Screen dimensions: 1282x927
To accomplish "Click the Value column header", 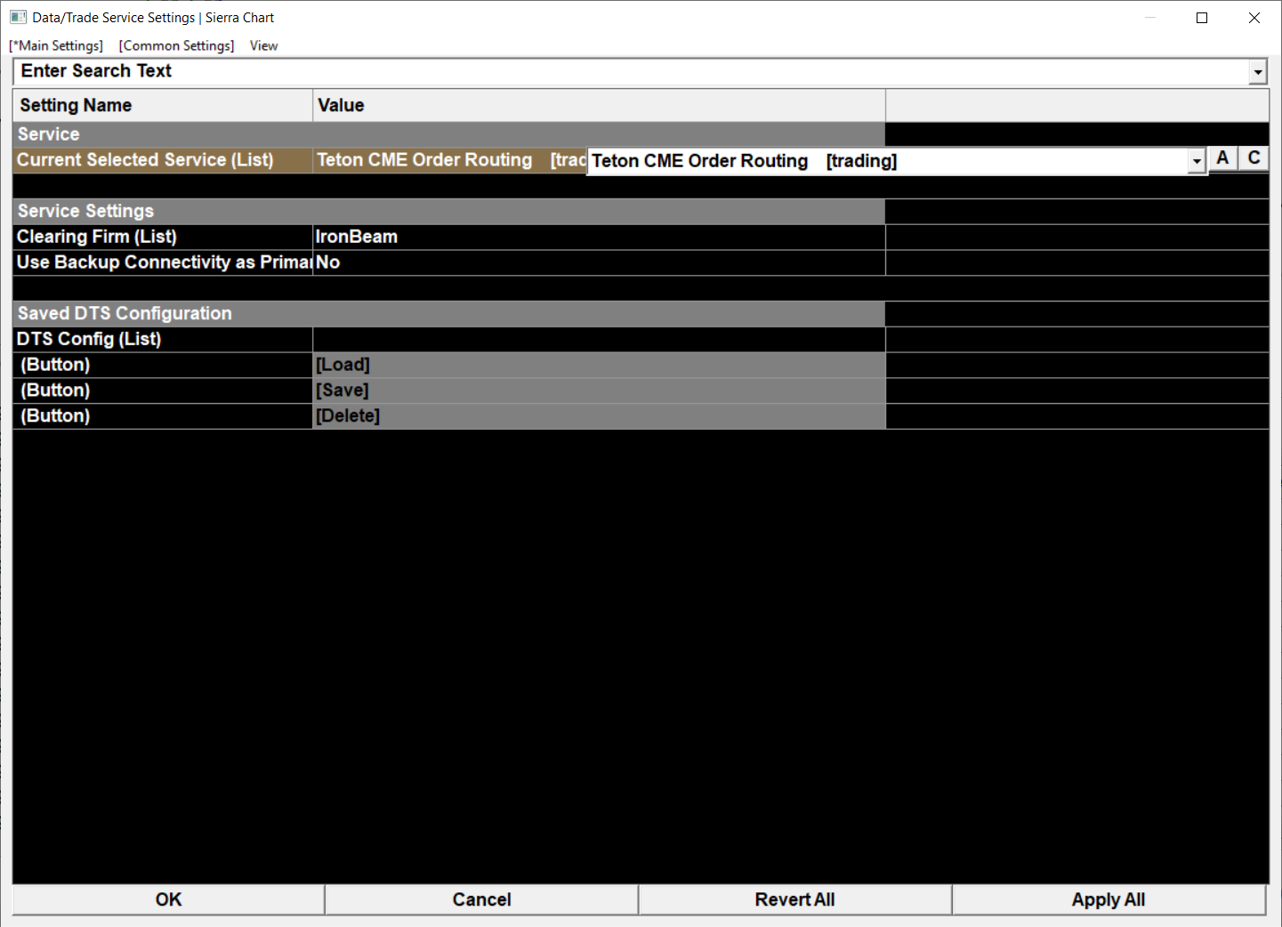I will click(x=599, y=105).
